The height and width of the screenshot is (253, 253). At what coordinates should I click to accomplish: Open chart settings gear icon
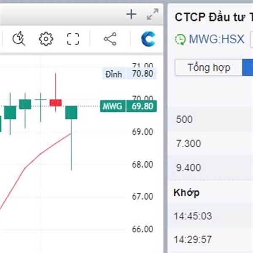(x=46, y=39)
